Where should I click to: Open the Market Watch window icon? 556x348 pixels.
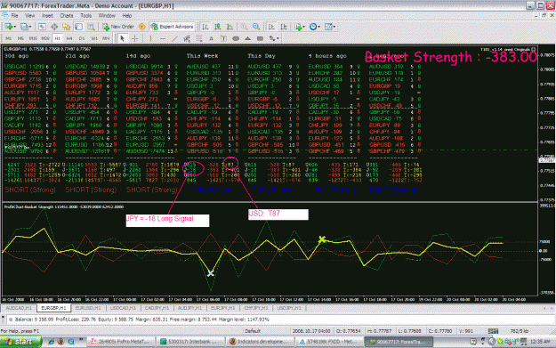pos(42,27)
